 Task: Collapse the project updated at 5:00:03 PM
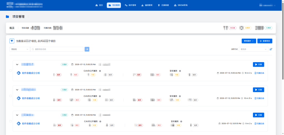click(x=17, y=90)
